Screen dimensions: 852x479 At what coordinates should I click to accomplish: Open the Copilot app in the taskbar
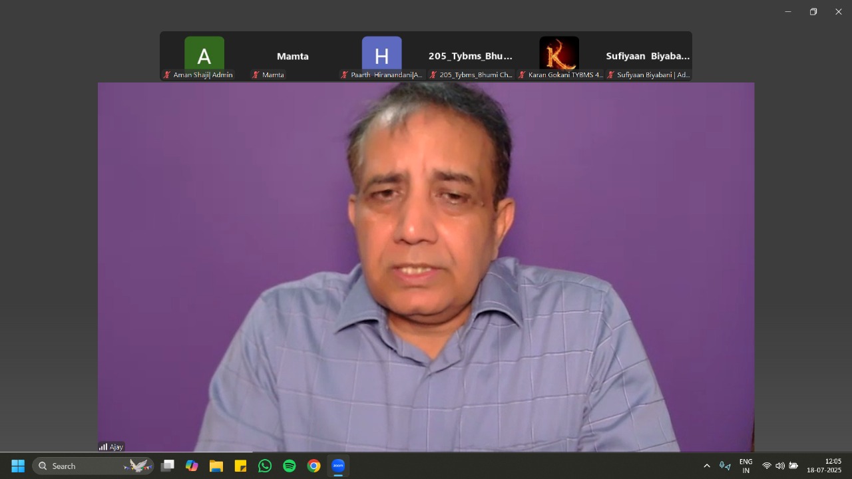[192, 466]
